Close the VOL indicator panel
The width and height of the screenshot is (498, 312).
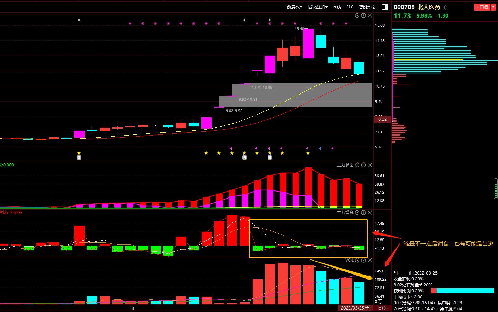[x=370, y=260]
